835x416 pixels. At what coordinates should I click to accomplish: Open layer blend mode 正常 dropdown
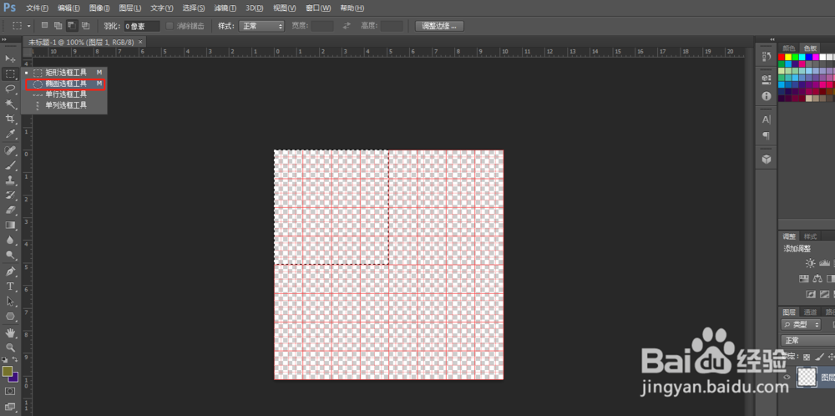tap(807, 341)
